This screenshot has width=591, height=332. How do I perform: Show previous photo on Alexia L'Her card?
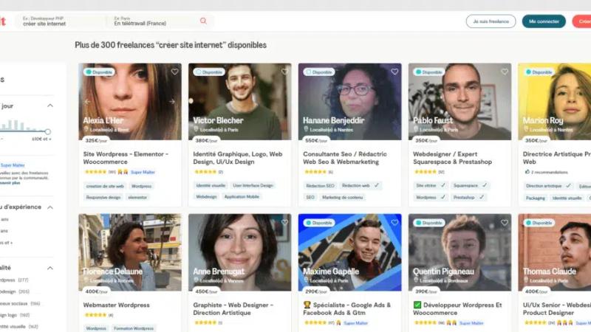[87, 102]
